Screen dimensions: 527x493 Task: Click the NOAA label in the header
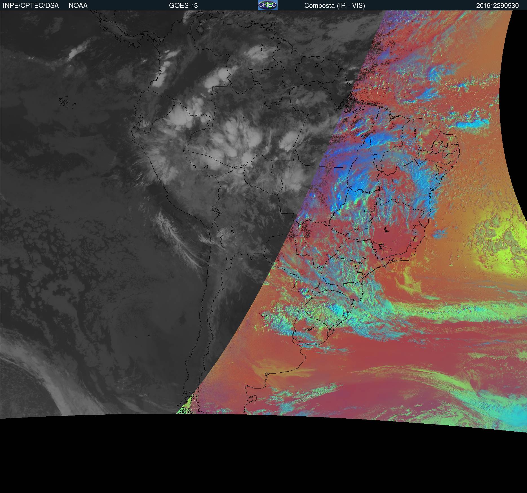(x=78, y=6)
